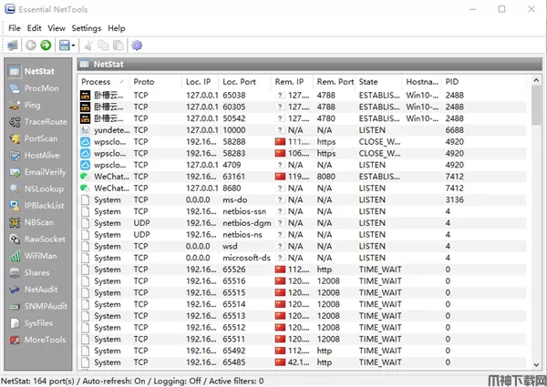Select the System row with port 65526
This screenshot has height=387, width=547.
pyautogui.click(x=302, y=270)
